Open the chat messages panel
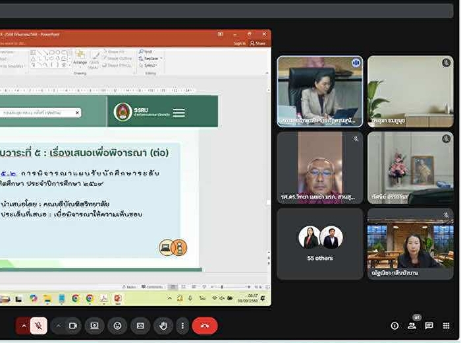Screen dimensions: 461x343 tap(429, 326)
